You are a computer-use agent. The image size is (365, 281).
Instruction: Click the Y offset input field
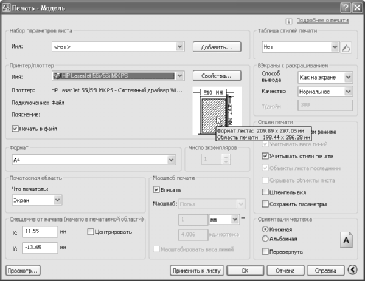pyautogui.click(x=40, y=248)
